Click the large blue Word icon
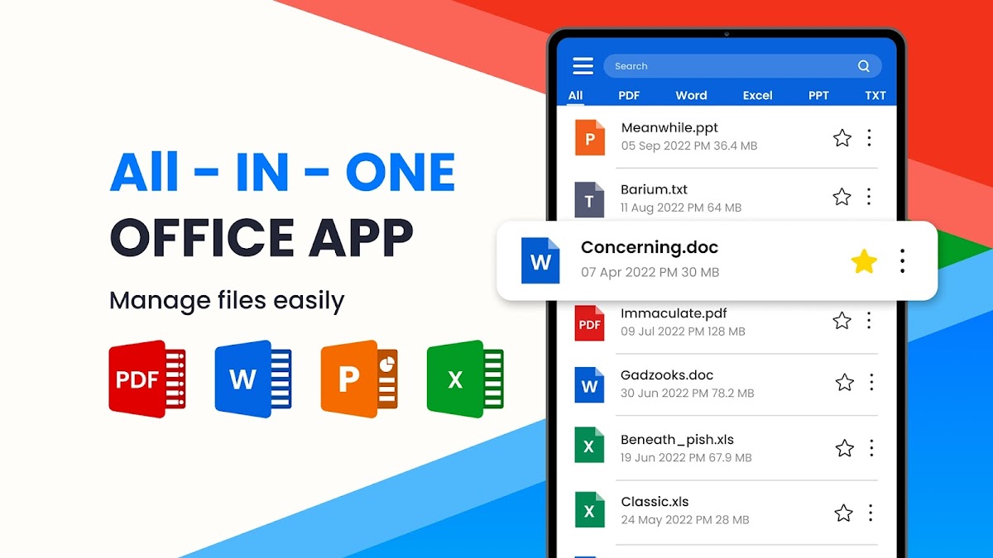 pyautogui.click(x=253, y=379)
